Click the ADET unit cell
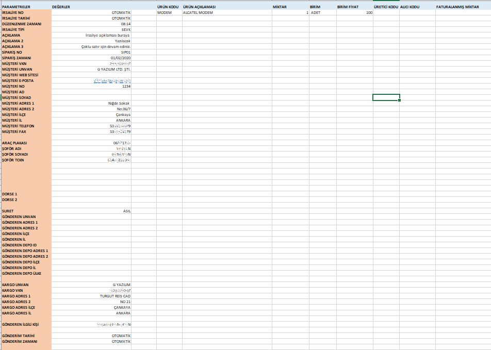 pos(322,12)
